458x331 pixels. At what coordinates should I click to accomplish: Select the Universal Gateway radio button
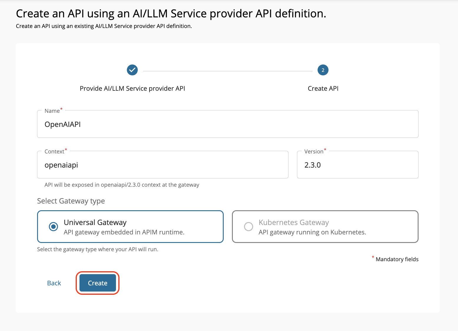53,227
